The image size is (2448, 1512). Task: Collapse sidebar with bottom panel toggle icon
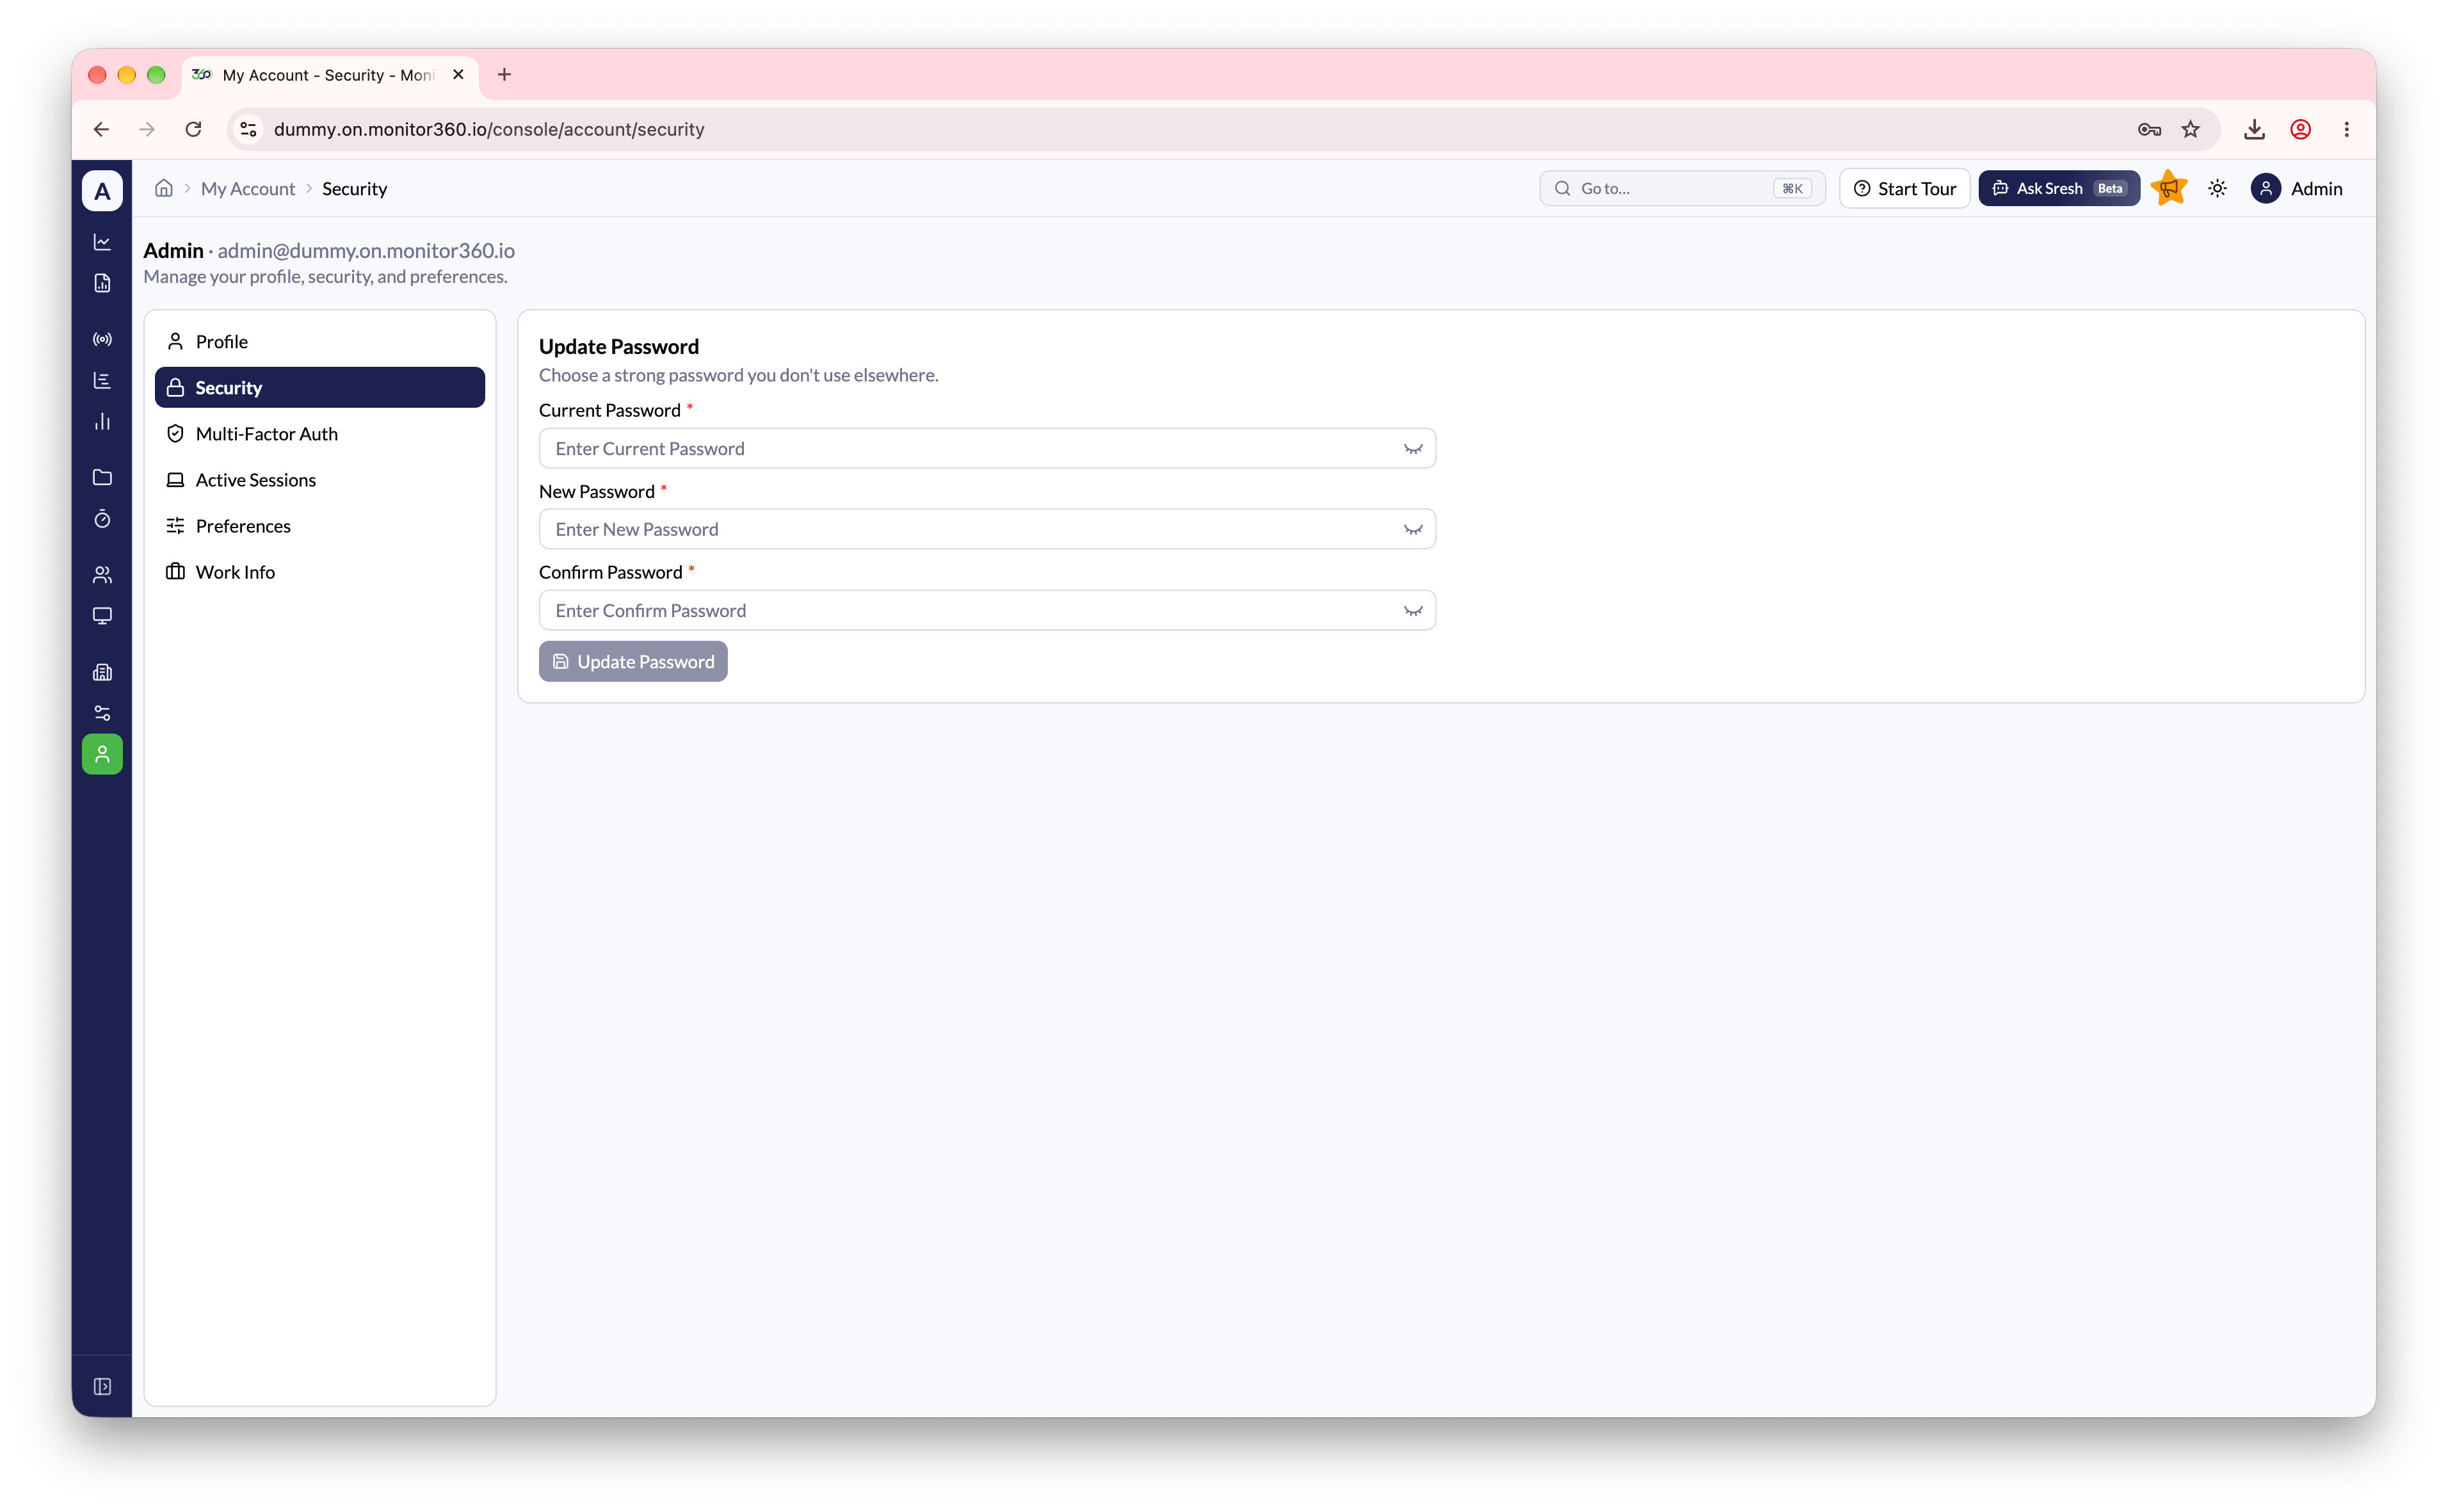pyautogui.click(x=102, y=1386)
